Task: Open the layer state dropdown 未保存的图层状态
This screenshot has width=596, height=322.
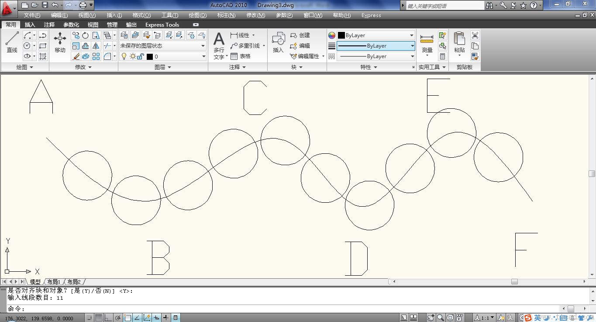Action: 162,45
